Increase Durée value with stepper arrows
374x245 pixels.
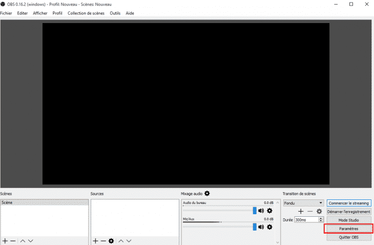point(321,218)
